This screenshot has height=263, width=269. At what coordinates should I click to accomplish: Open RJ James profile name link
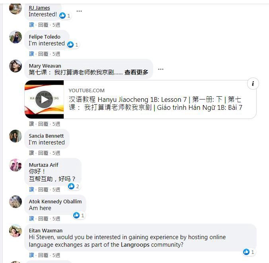pyautogui.click(x=39, y=8)
